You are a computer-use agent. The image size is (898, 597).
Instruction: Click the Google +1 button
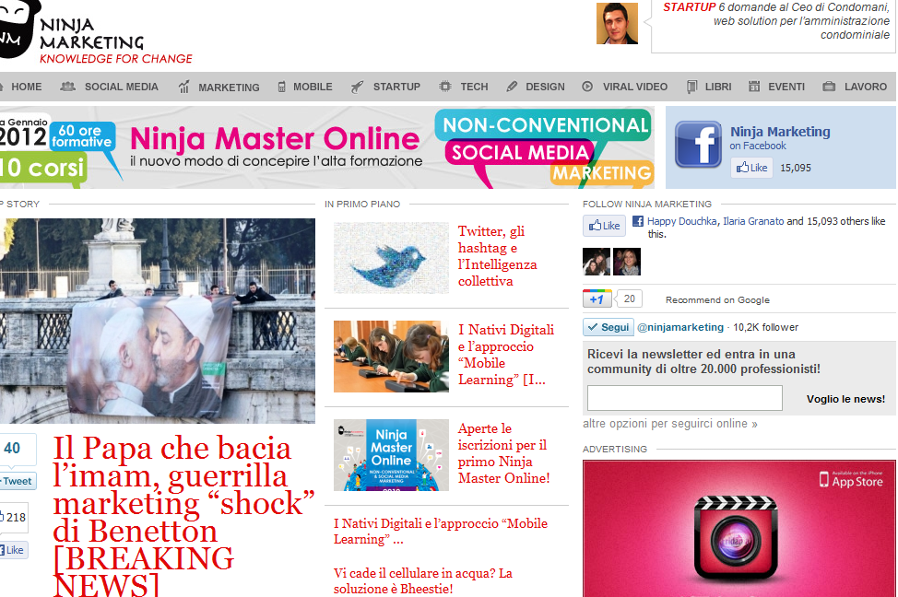597,298
